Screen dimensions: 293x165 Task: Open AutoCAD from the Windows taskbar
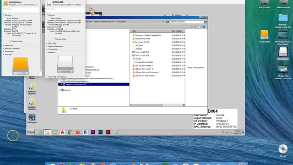tap(62, 132)
